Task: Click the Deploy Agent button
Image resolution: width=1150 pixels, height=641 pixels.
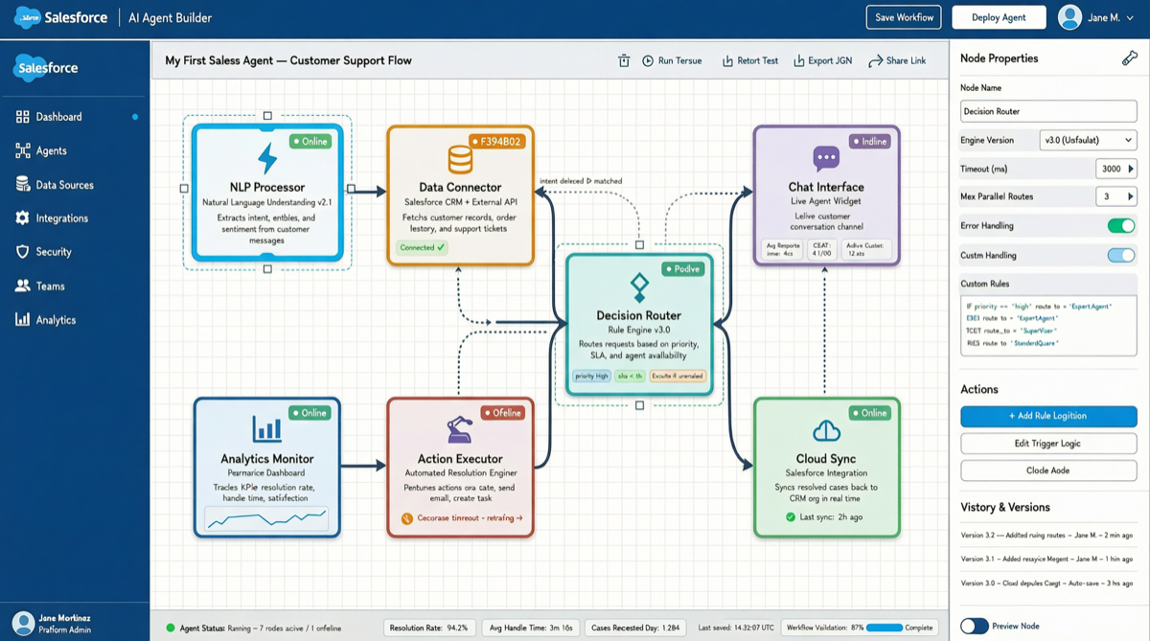Action: click(x=999, y=17)
